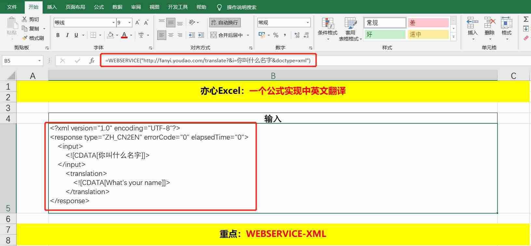Expand the cell styles gallery More arrow
531x246 pixels.
click(x=453, y=37)
